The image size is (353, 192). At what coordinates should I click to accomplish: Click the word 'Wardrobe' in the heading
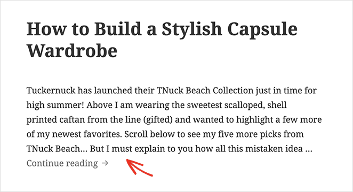click(72, 51)
